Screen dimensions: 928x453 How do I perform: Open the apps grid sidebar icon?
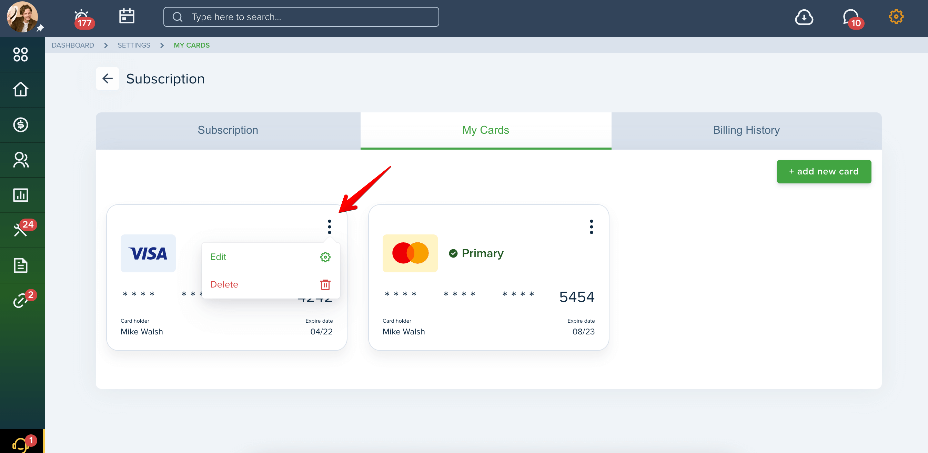click(x=21, y=54)
